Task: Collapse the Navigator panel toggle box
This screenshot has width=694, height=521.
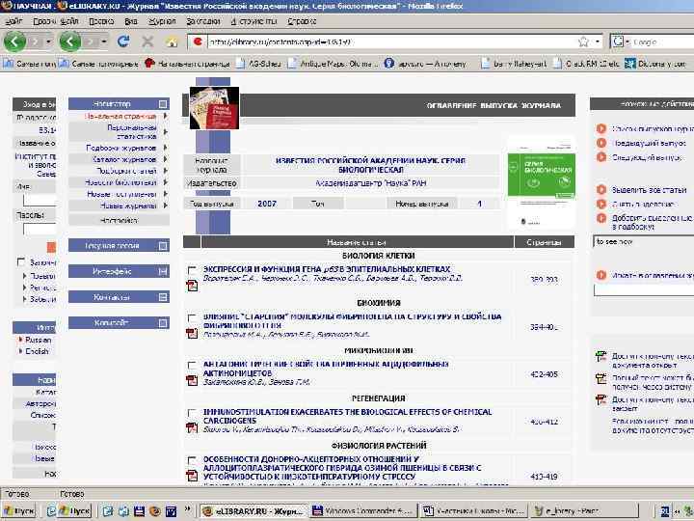Action: 163,103
